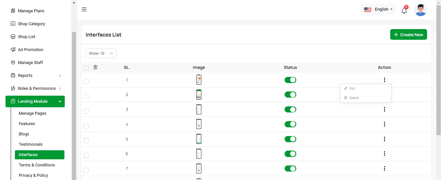The height and width of the screenshot is (180, 441).
Task: Go to Testimonials in sidebar
Action: 30,144
